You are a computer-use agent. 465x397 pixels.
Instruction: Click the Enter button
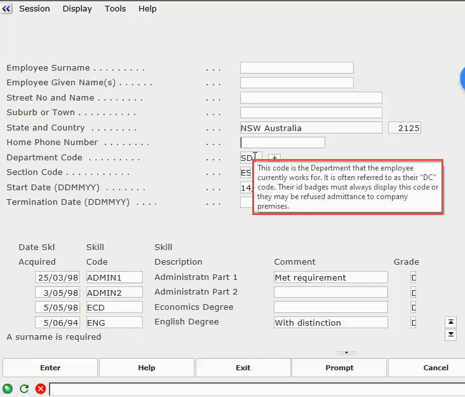(50, 368)
